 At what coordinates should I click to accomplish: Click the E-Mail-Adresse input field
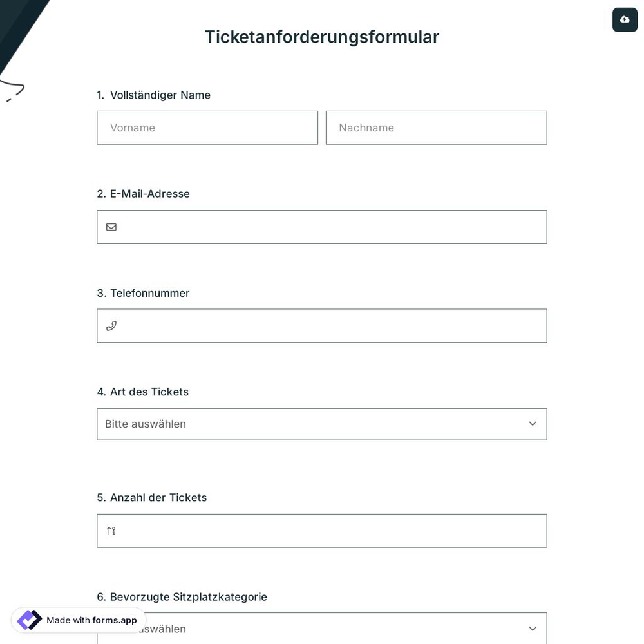[x=322, y=227]
